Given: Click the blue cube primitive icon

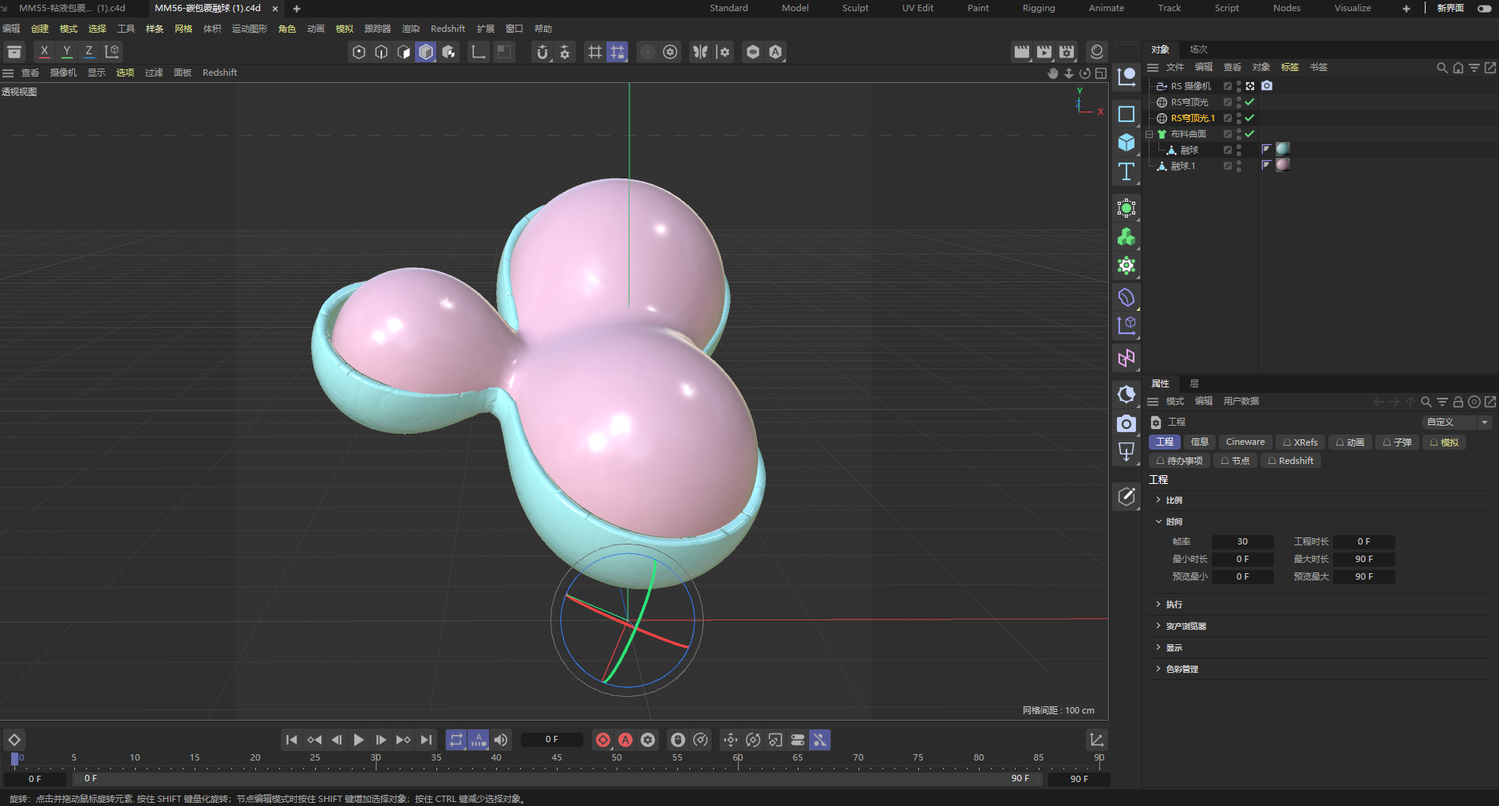Looking at the screenshot, I should pos(1126,143).
